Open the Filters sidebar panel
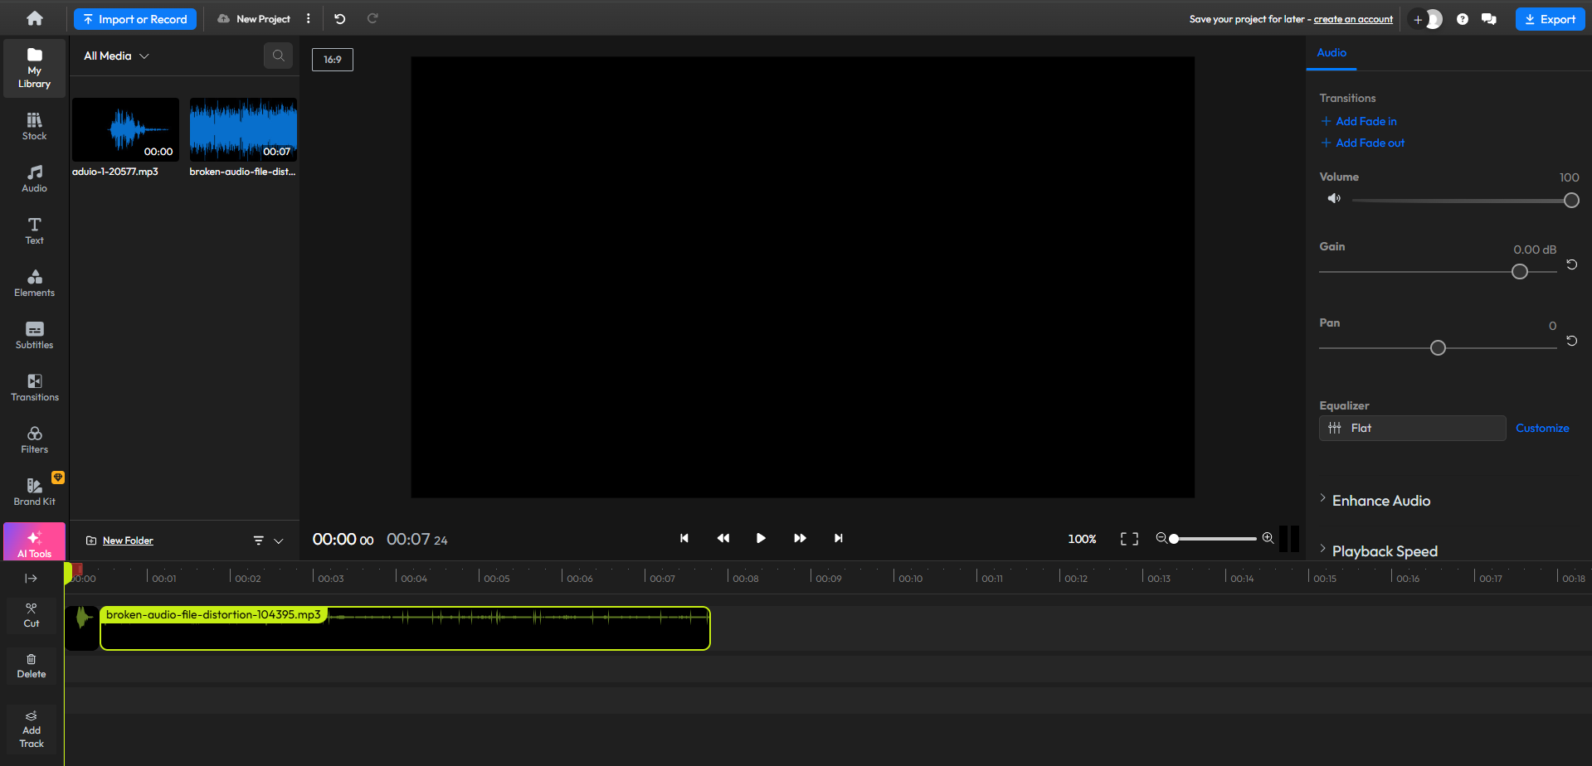Viewport: 1592px width, 766px height. tap(34, 439)
